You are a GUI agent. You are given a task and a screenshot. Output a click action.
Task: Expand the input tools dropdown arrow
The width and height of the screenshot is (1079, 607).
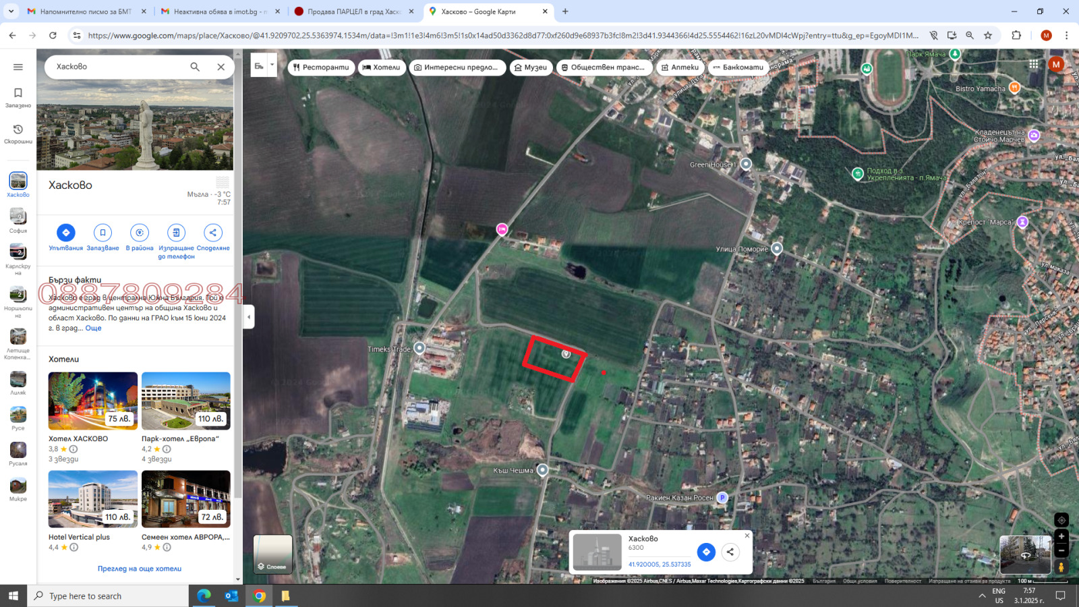click(272, 65)
